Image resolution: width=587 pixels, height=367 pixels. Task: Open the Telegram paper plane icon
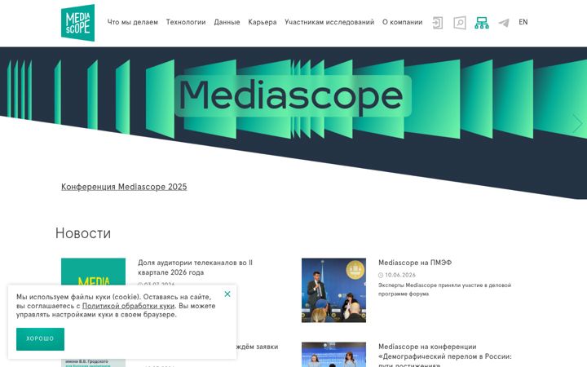click(x=504, y=23)
